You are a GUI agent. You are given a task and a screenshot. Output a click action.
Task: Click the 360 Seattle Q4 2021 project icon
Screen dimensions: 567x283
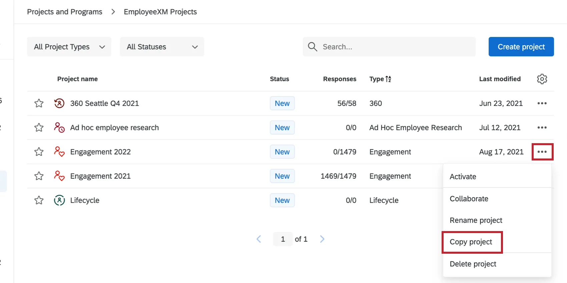(59, 103)
